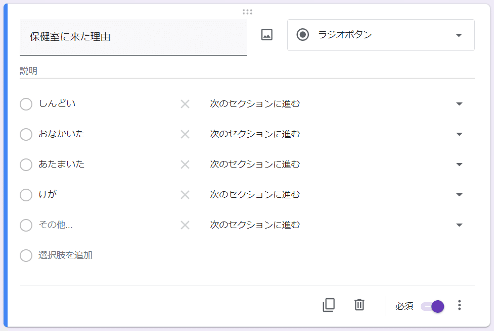494x331 pixels.
Task: Select the しんどい radio button
Action: (x=26, y=104)
